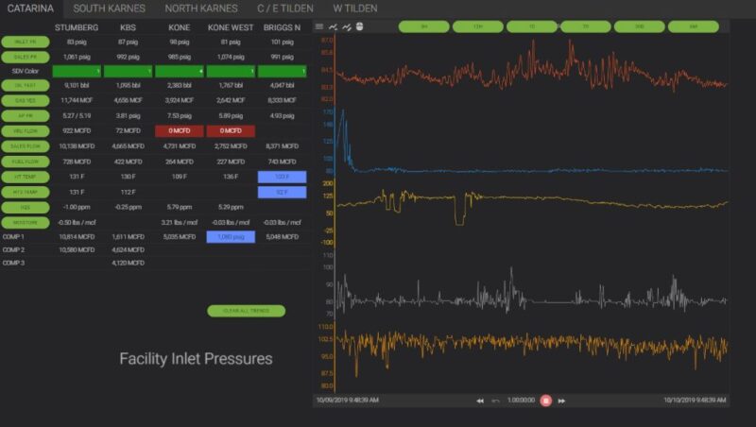Open the NORTH KARNES tab
Viewport: 756px width, 427px height.
pyautogui.click(x=202, y=9)
